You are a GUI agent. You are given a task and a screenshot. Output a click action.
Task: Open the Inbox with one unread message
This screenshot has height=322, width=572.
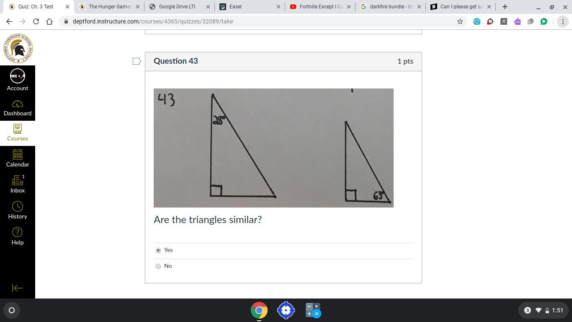[x=18, y=184]
